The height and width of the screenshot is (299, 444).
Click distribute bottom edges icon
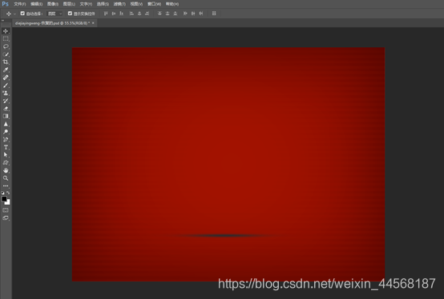point(176,14)
